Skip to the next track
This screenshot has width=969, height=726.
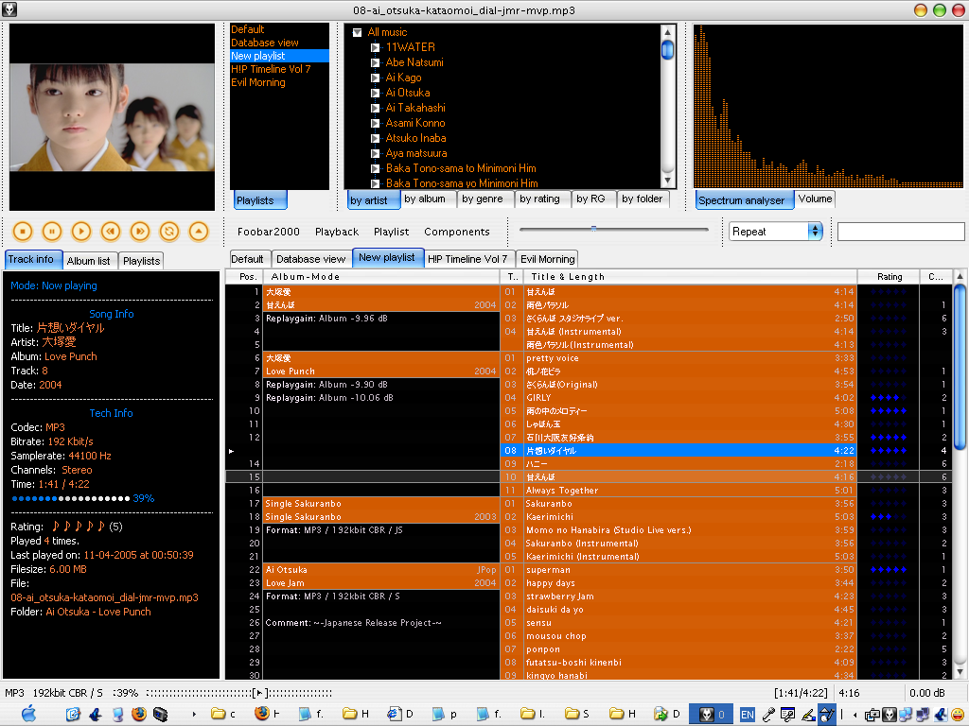pyautogui.click(x=140, y=231)
